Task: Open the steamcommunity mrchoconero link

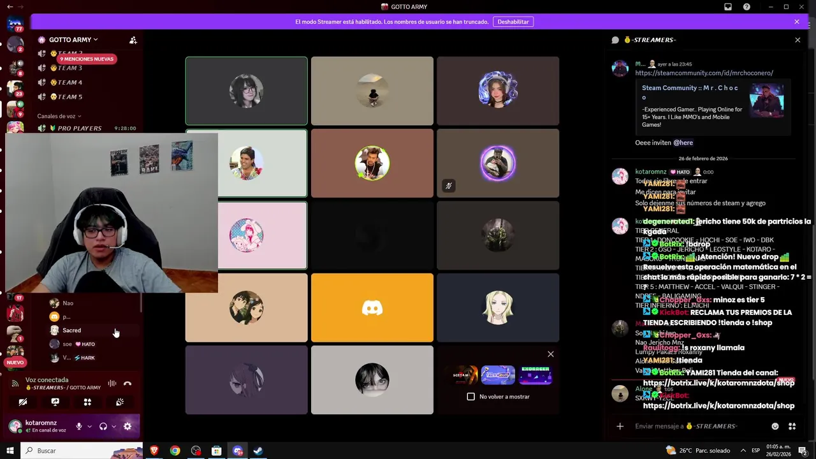Action: [704, 73]
